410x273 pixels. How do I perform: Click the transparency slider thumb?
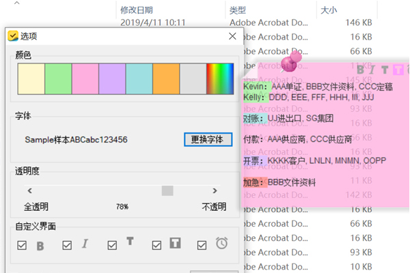(167, 190)
